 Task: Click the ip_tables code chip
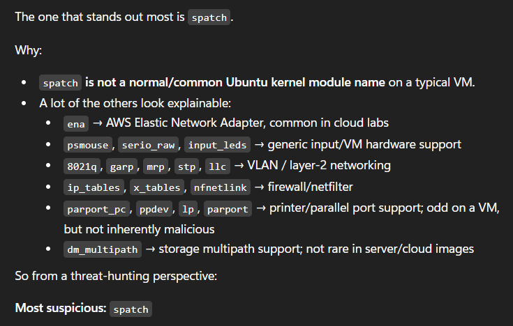coord(94,187)
